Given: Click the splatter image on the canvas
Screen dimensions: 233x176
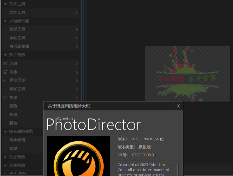Looking at the screenshot, I should pos(187,74).
